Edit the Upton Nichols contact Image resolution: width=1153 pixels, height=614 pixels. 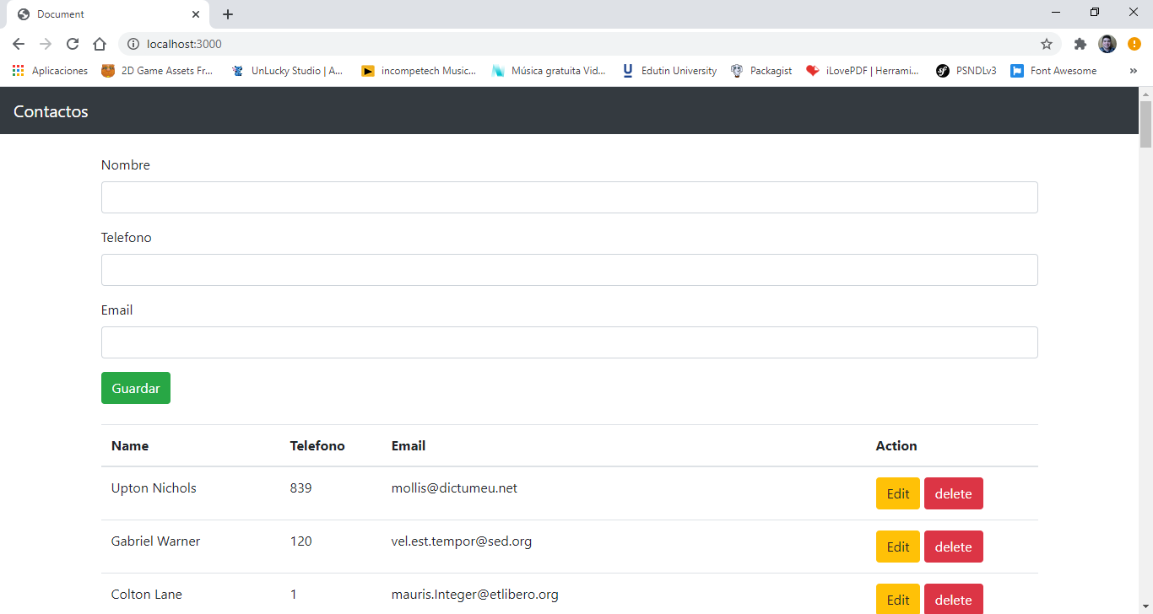pyautogui.click(x=897, y=493)
